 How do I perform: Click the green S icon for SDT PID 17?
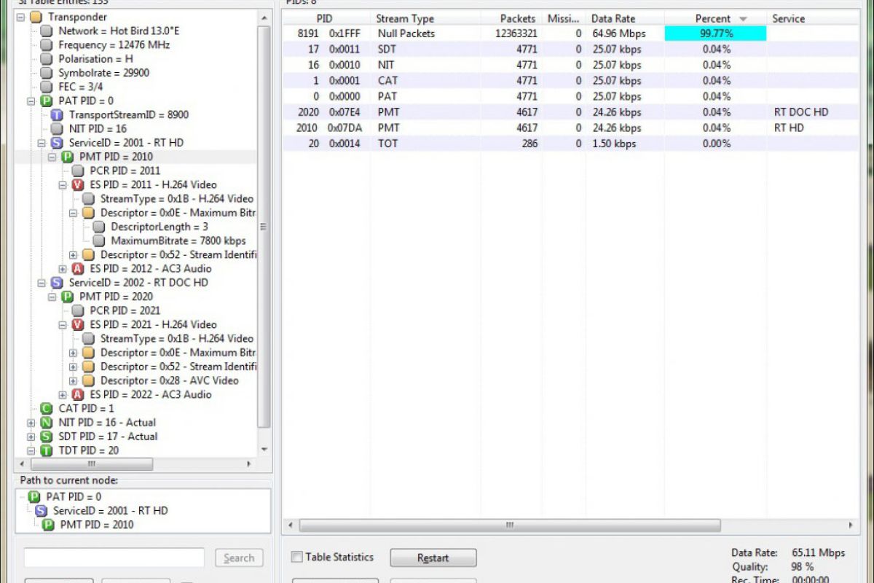click(47, 437)
